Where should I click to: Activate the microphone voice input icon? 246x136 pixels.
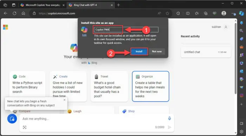point(169,118)
